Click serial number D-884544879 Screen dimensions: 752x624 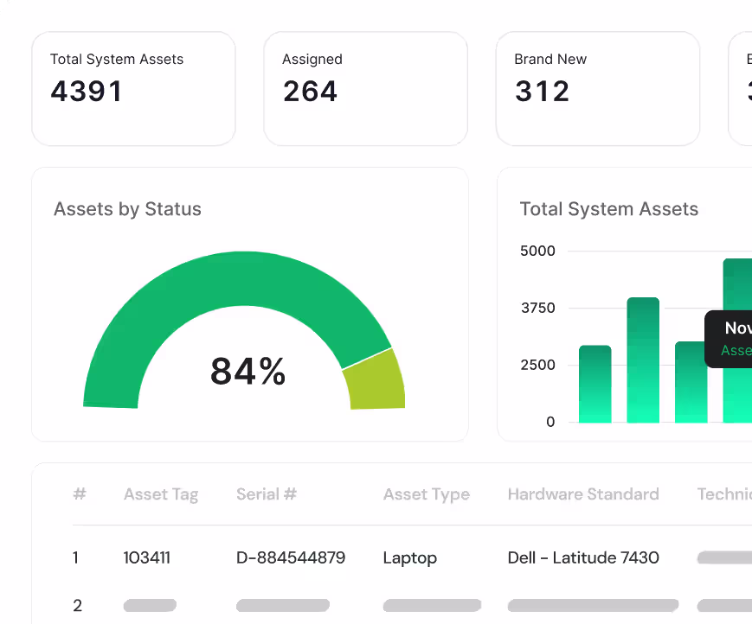click(291, 558)
